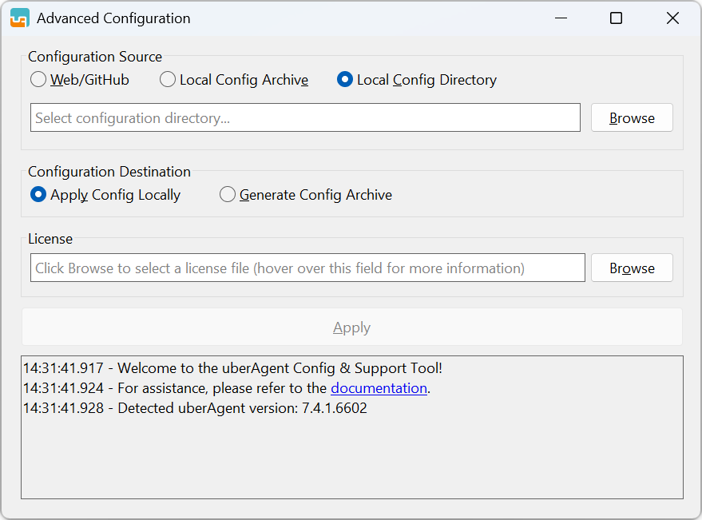Viewport: 702px width, 520px height.
Task: Close the Advanced Configuration window
Action: (x=672, y=18)
